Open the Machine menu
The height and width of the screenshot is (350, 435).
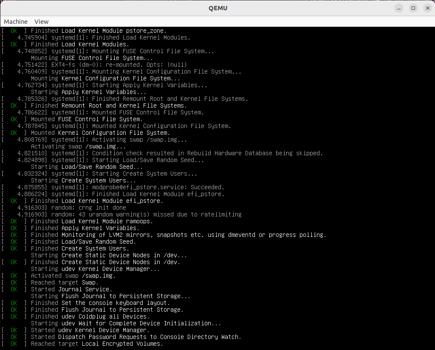coord(16,22)
